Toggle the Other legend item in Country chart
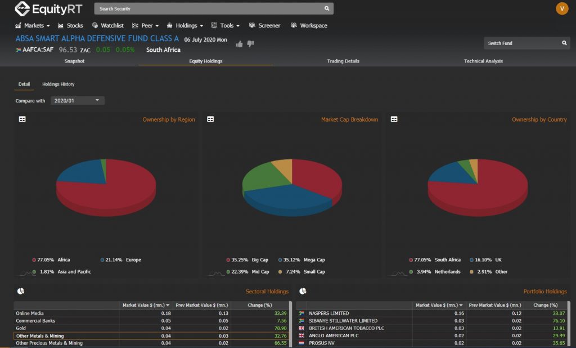This screenshot has height=348, width=576. (489, 272)
